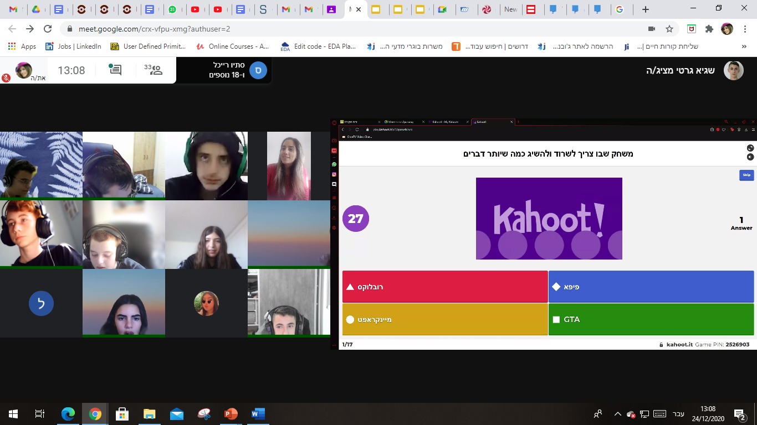Screen dimensions: 757x425
Task: Open the People icon in the taskbar
Action: pos(598,414)
